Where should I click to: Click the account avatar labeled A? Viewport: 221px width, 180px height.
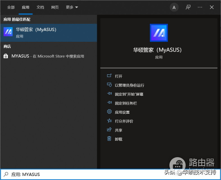(174, 7)
